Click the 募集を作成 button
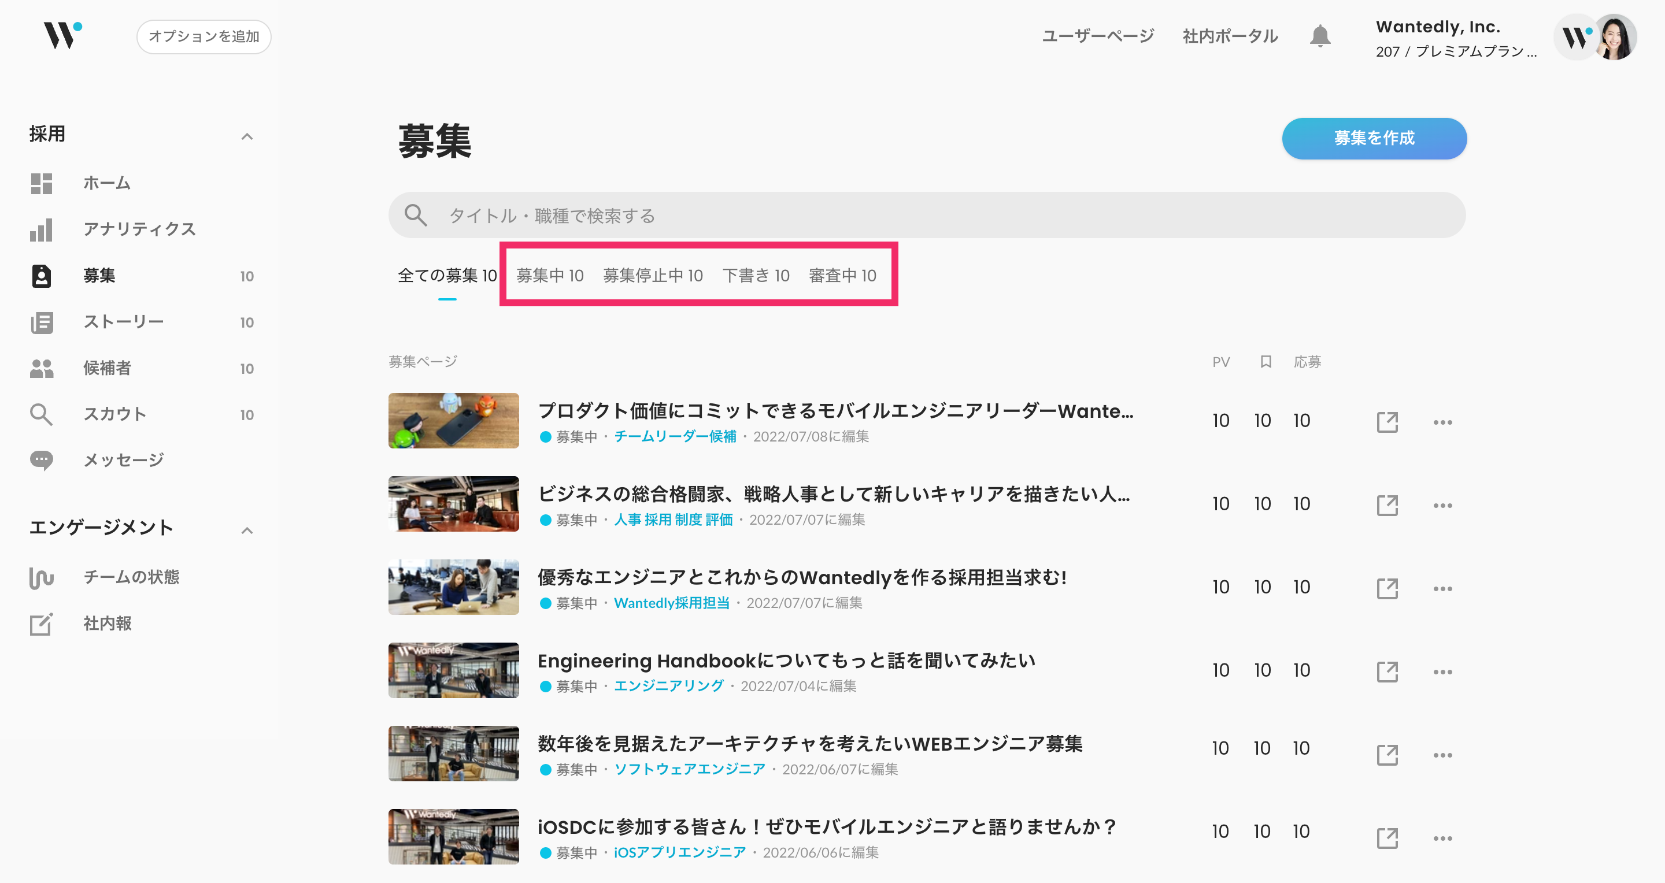The height and width of the screenshot is (883, 1665). 1374,138
